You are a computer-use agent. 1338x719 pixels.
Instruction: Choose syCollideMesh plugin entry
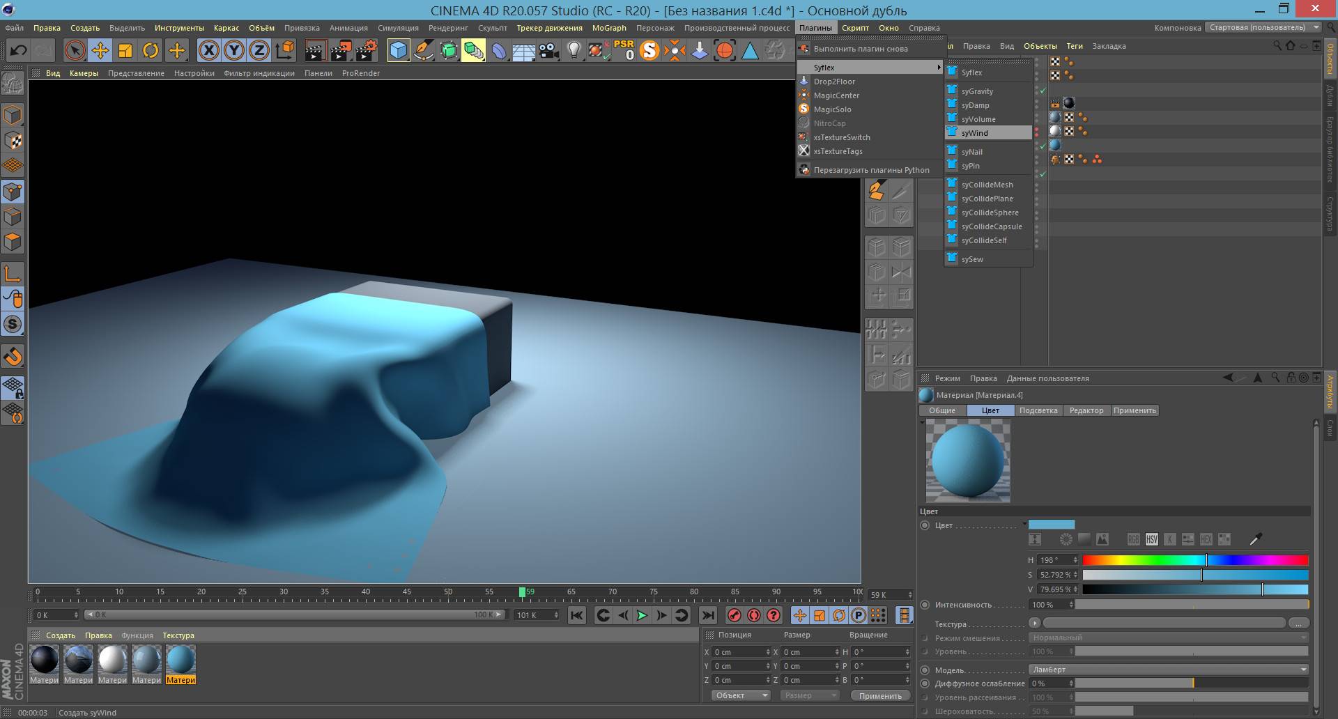click(988, 184)
